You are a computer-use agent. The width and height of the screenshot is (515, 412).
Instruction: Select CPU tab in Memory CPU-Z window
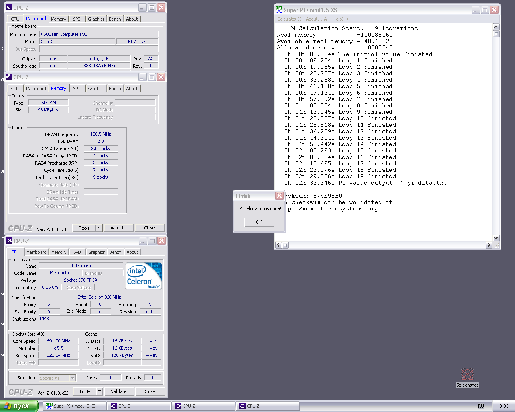[x=15, y=89]
